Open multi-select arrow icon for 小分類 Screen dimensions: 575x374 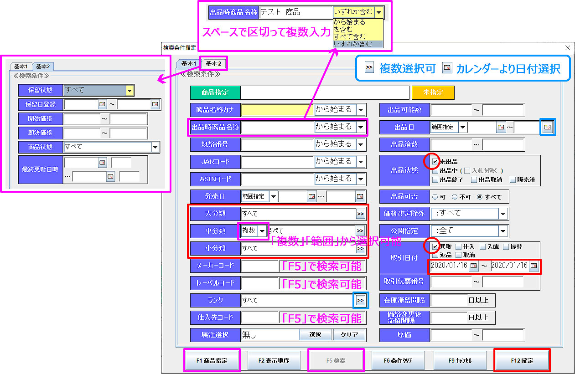[360, 248]
